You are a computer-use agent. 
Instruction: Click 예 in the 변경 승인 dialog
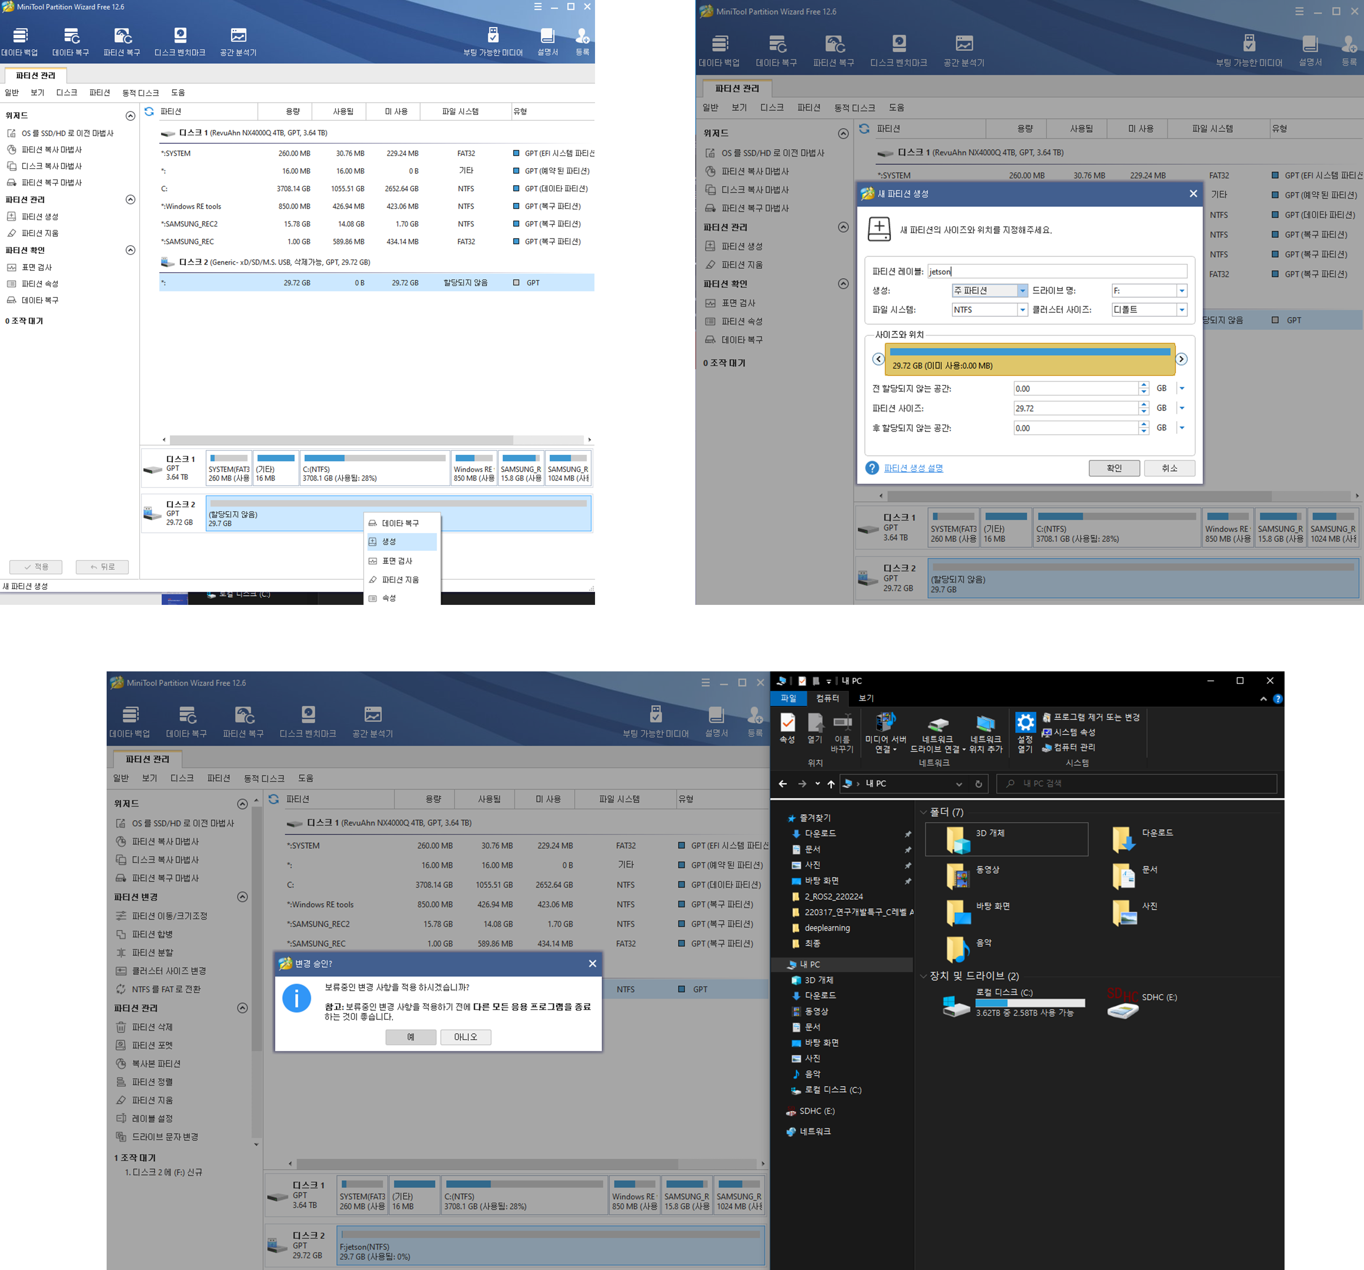410,1037
